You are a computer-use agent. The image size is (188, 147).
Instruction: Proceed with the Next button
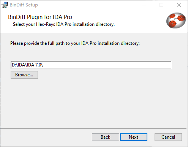(x=134, y=137)
